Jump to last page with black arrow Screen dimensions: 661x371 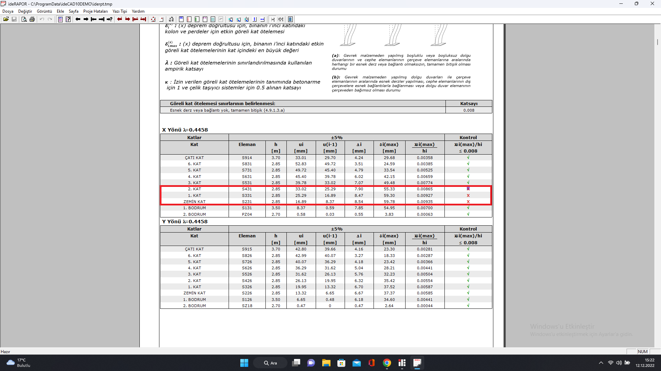tap(102, 19)
